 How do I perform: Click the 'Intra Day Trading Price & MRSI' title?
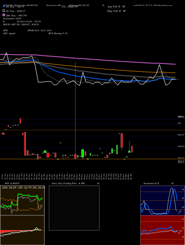click(75, 183)
